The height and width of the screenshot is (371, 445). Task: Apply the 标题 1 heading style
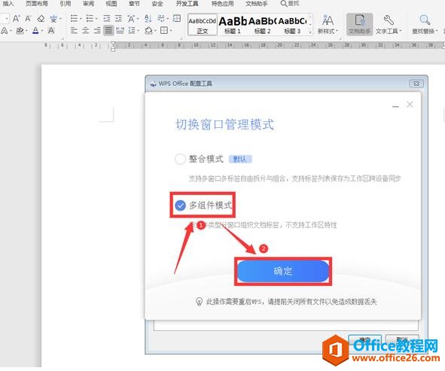233,24
